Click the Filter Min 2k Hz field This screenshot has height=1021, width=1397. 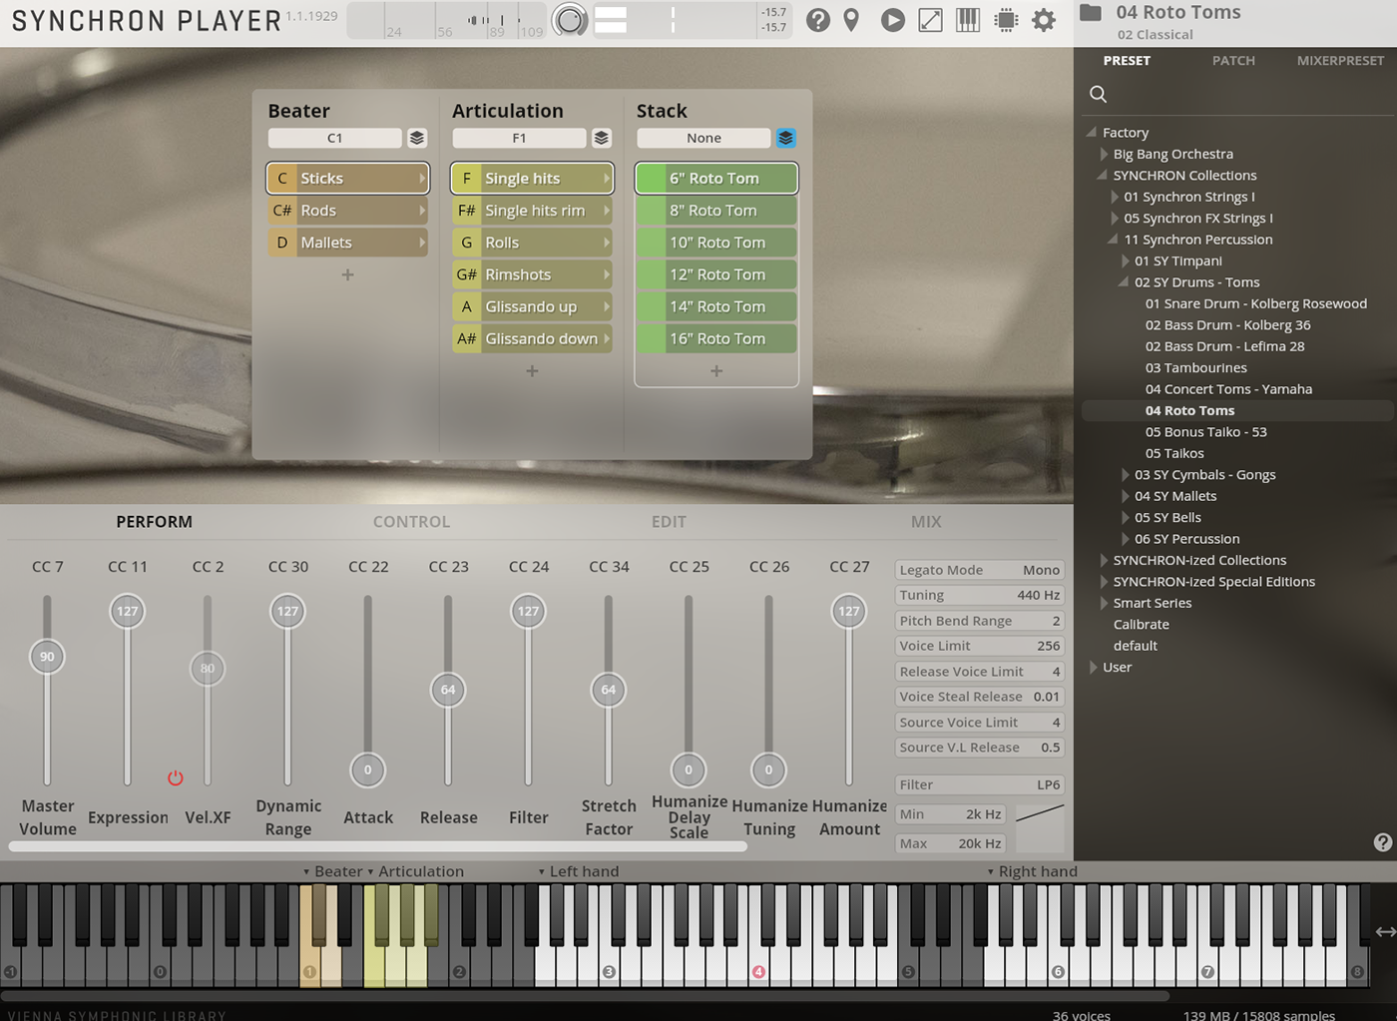click(x=951, y=814)
